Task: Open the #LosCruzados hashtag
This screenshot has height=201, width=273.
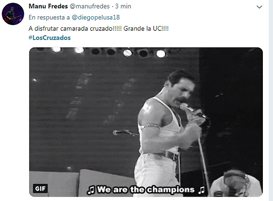Action: (50, 37)
